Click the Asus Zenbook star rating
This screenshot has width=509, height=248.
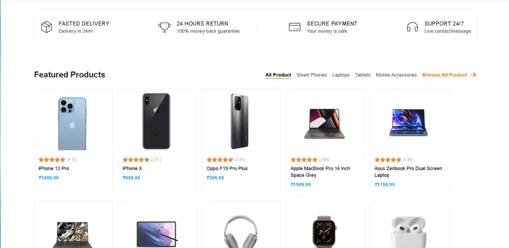click(x=388, y=160)
